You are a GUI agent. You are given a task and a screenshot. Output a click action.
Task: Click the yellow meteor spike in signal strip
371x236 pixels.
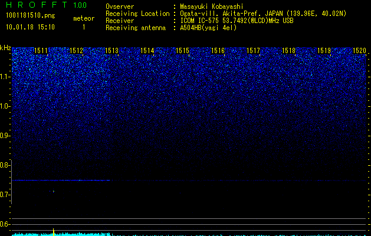click(54, 232)
